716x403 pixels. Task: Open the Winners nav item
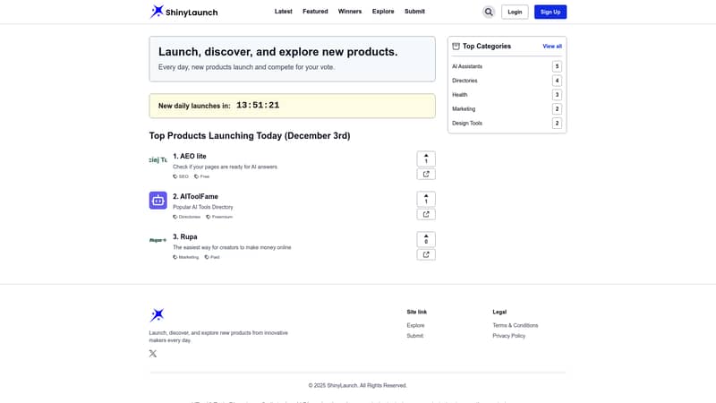point(350,12)
